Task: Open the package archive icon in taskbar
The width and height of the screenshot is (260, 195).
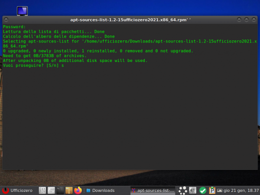Action: [x=69, y=191]
